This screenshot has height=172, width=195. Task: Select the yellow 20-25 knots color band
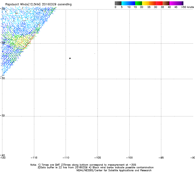tap(145, 3)
